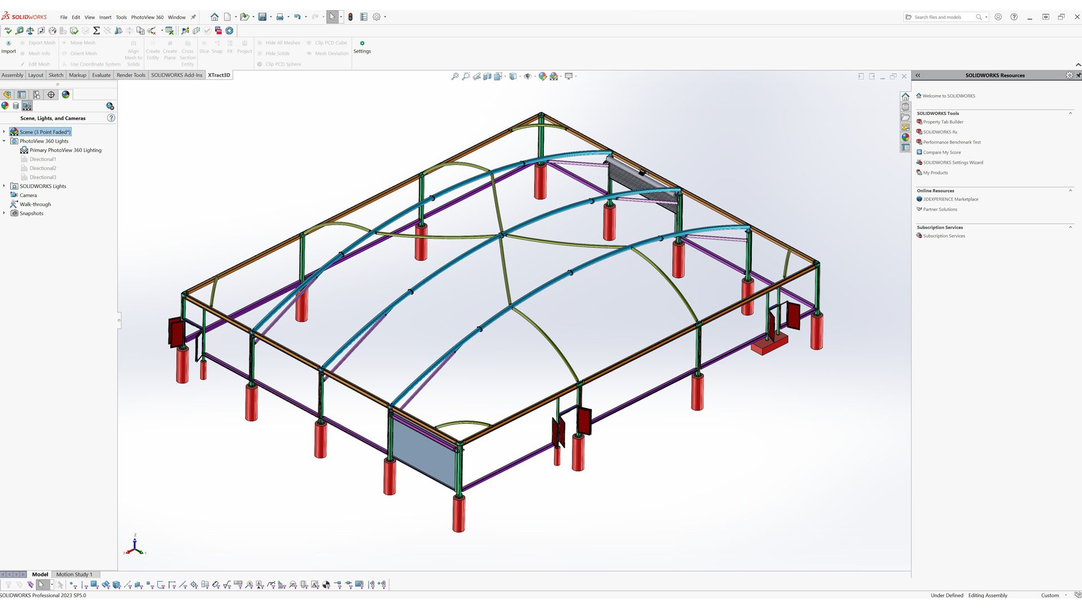Click the Print icon
The image size is (1082, 608).
click(280, 17)
